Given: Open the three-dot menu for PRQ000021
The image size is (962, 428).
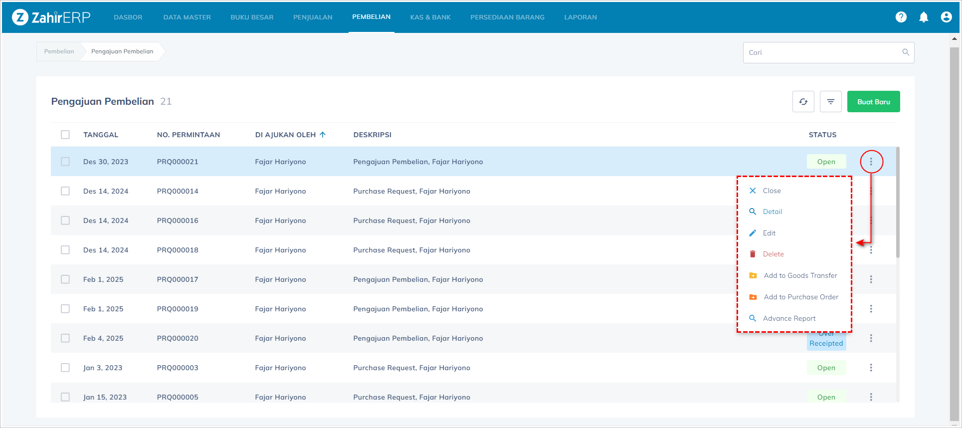Looking at the screenshot, I should [x=871, y=162].
